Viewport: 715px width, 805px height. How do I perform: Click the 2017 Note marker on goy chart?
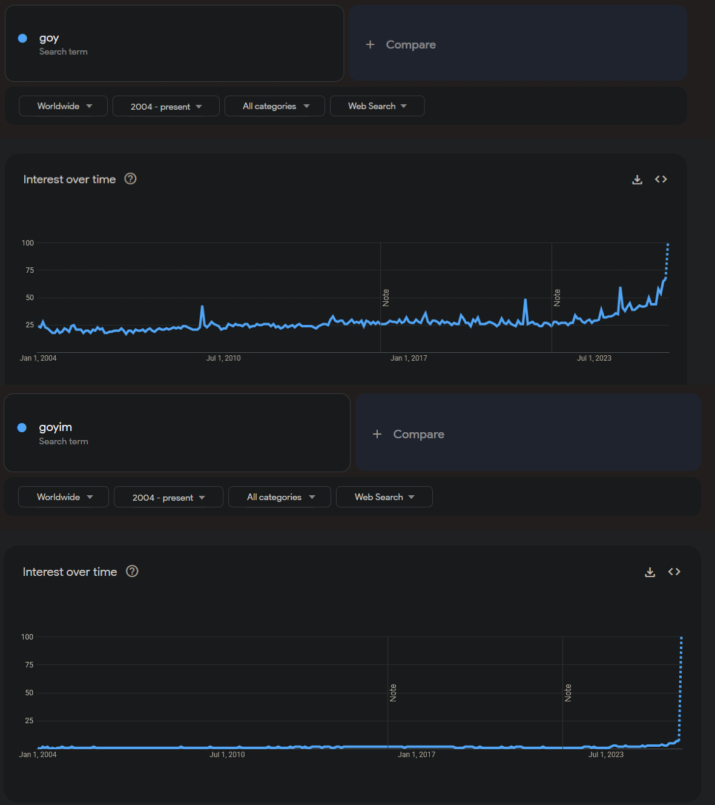386,298
